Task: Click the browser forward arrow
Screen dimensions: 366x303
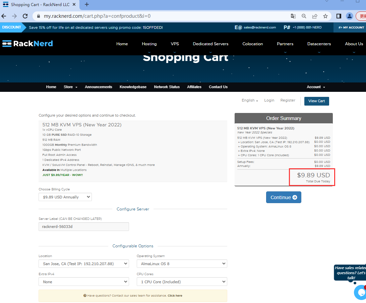Action: click(x=14, y=16)
